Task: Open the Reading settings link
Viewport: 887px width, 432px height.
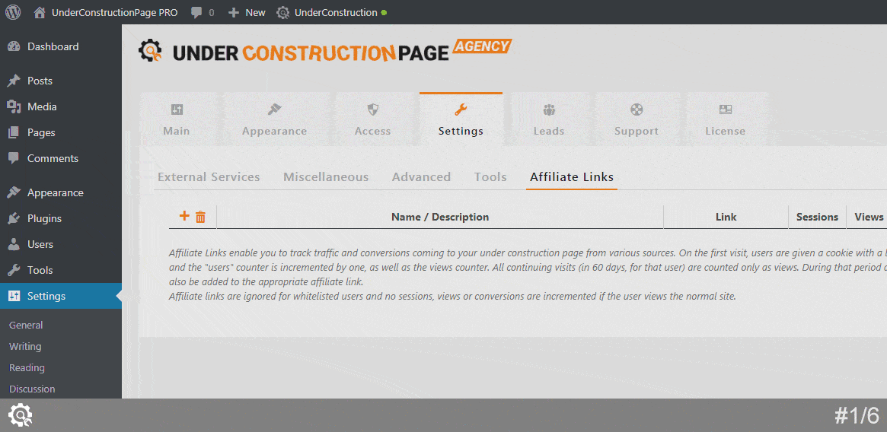Action: [x=27, y=367]
